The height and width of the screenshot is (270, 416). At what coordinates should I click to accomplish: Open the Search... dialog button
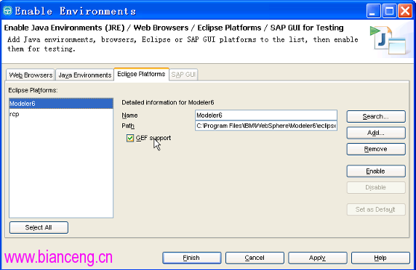coord(376,116)
